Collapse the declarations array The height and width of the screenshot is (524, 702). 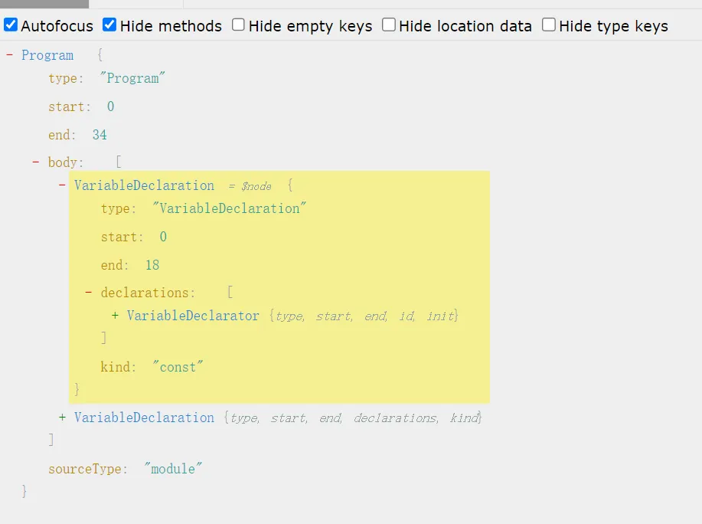(x=89, y=293)
